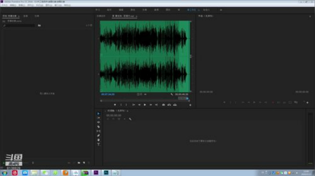Open the Source monitor panel menu

pyautogui.click(x=136, y=16)
